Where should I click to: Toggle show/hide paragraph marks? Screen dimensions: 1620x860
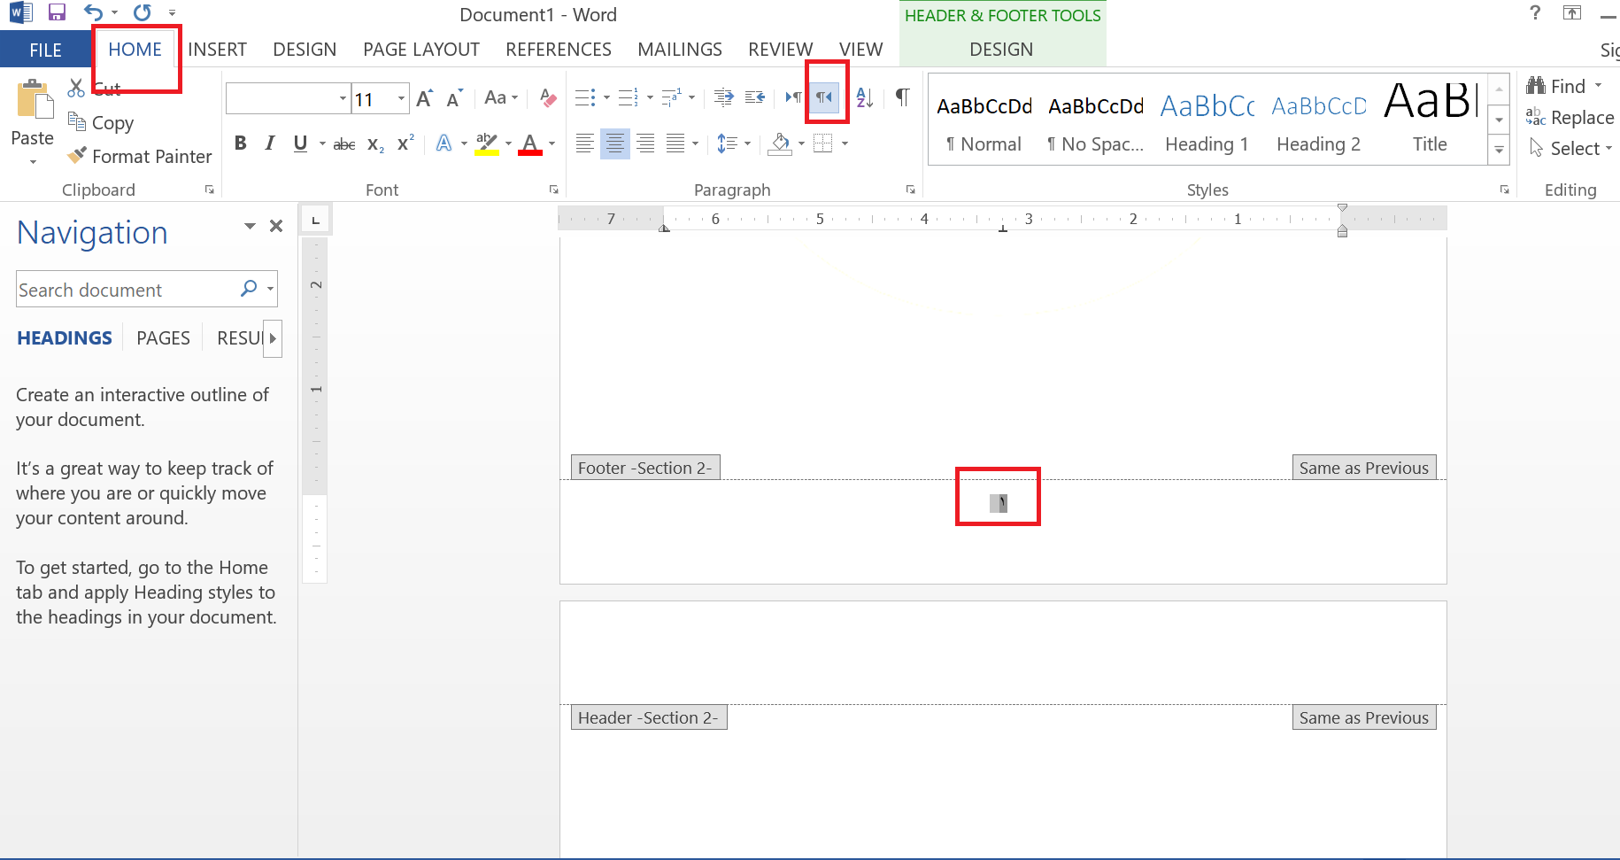[902, 97]
